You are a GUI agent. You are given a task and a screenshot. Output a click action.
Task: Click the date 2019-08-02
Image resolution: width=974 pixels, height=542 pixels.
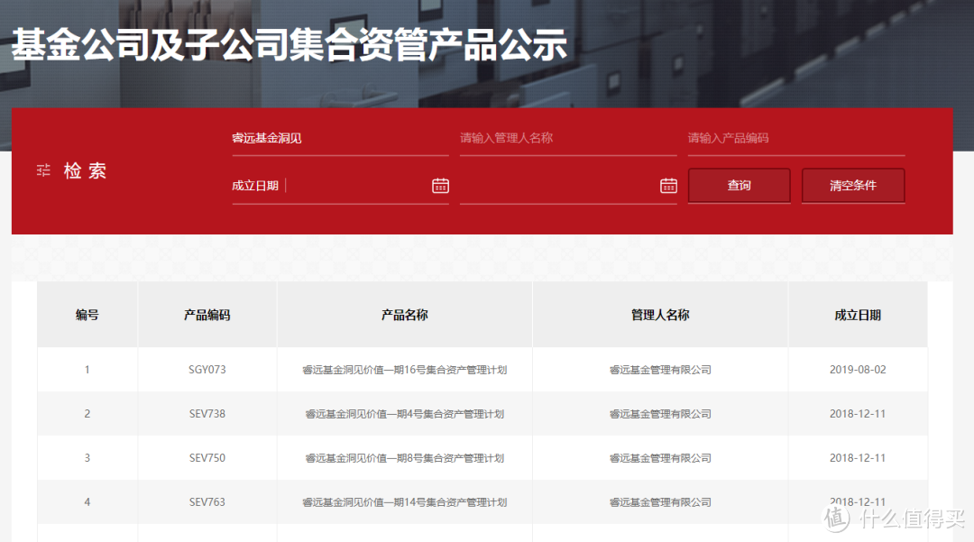pyautogui.click(x=858, y=370)
